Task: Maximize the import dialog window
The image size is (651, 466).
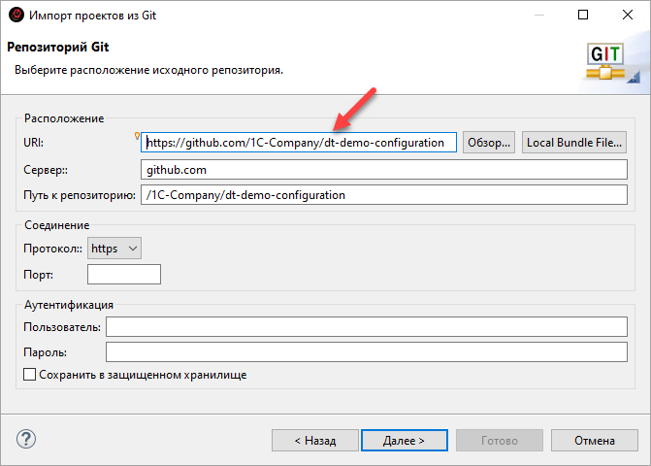Action: (x=583, y=16)
